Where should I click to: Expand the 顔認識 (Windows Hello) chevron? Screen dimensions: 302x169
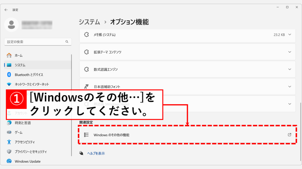[290, 104]
